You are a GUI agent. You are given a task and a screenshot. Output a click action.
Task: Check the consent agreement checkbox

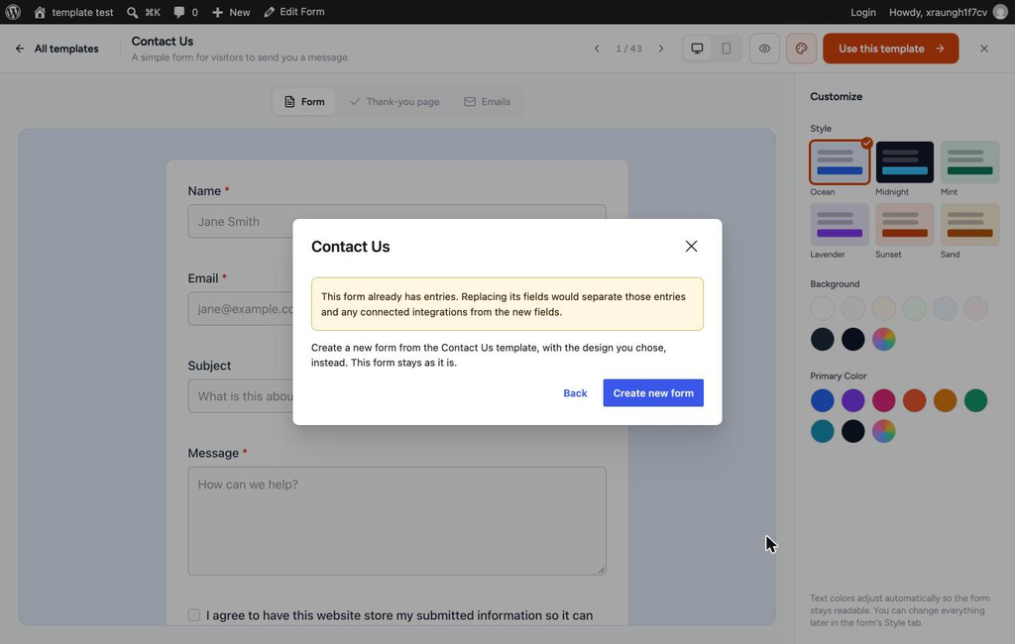pyautogui.click(x=194, y=615)
